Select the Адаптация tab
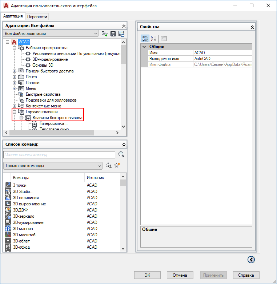Viewport: 277px width, 284px height. [13, 16]
